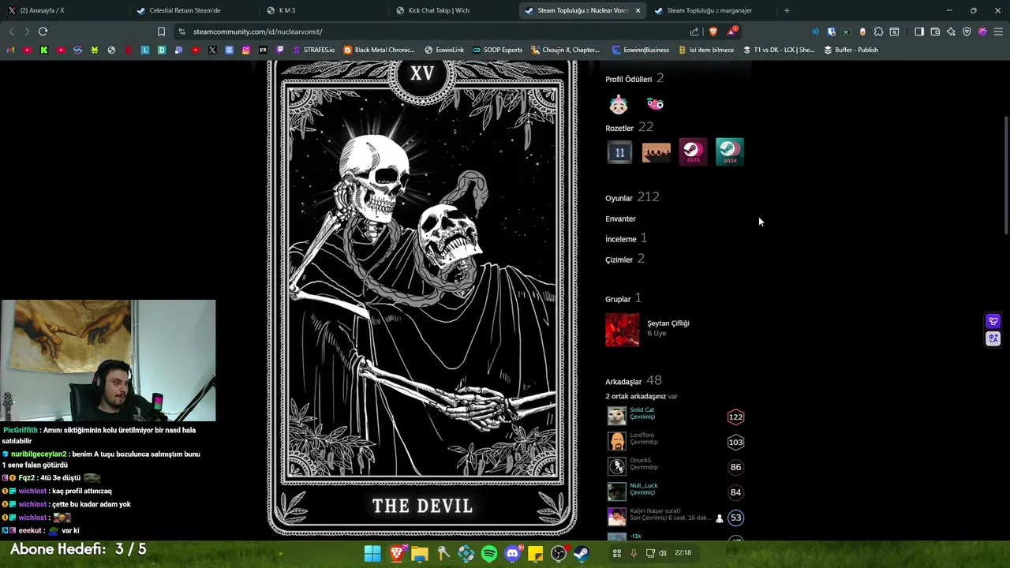The width and height of the screenshot is (1010, 568).
Task: Share this page via share icon
Action: coord(694,32)
